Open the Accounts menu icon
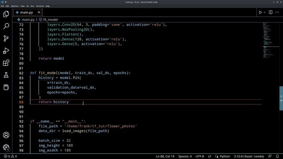The height and width of the screenshot is (159, 283). (x=6, y=135)
